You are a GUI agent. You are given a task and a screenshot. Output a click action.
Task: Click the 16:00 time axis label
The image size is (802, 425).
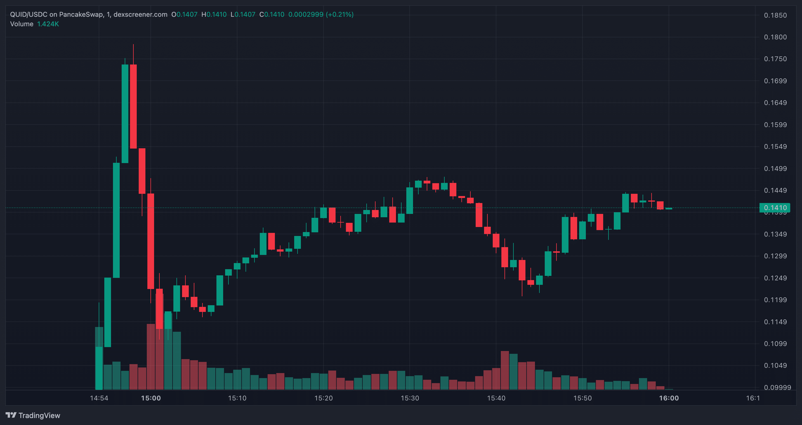coord(669,398)
